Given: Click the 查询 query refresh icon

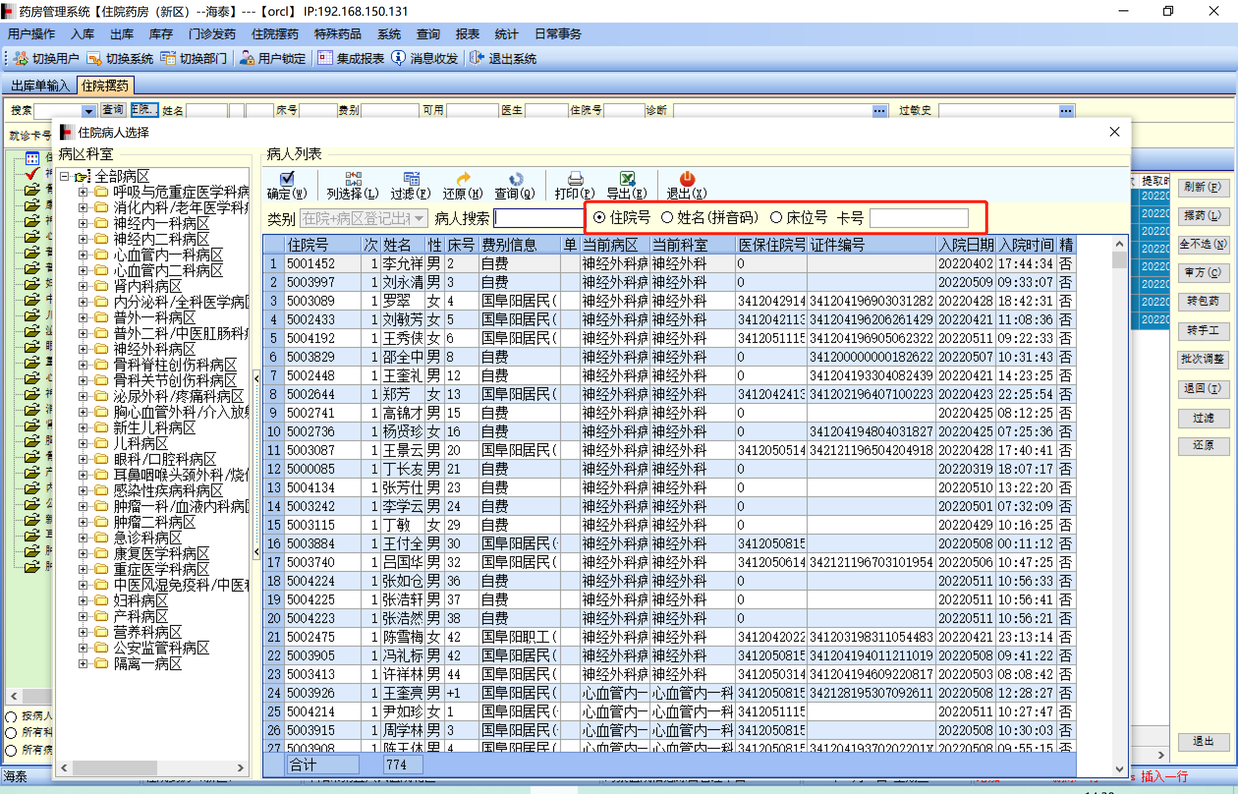Looking at the screenshot, I should click(515, 179).
